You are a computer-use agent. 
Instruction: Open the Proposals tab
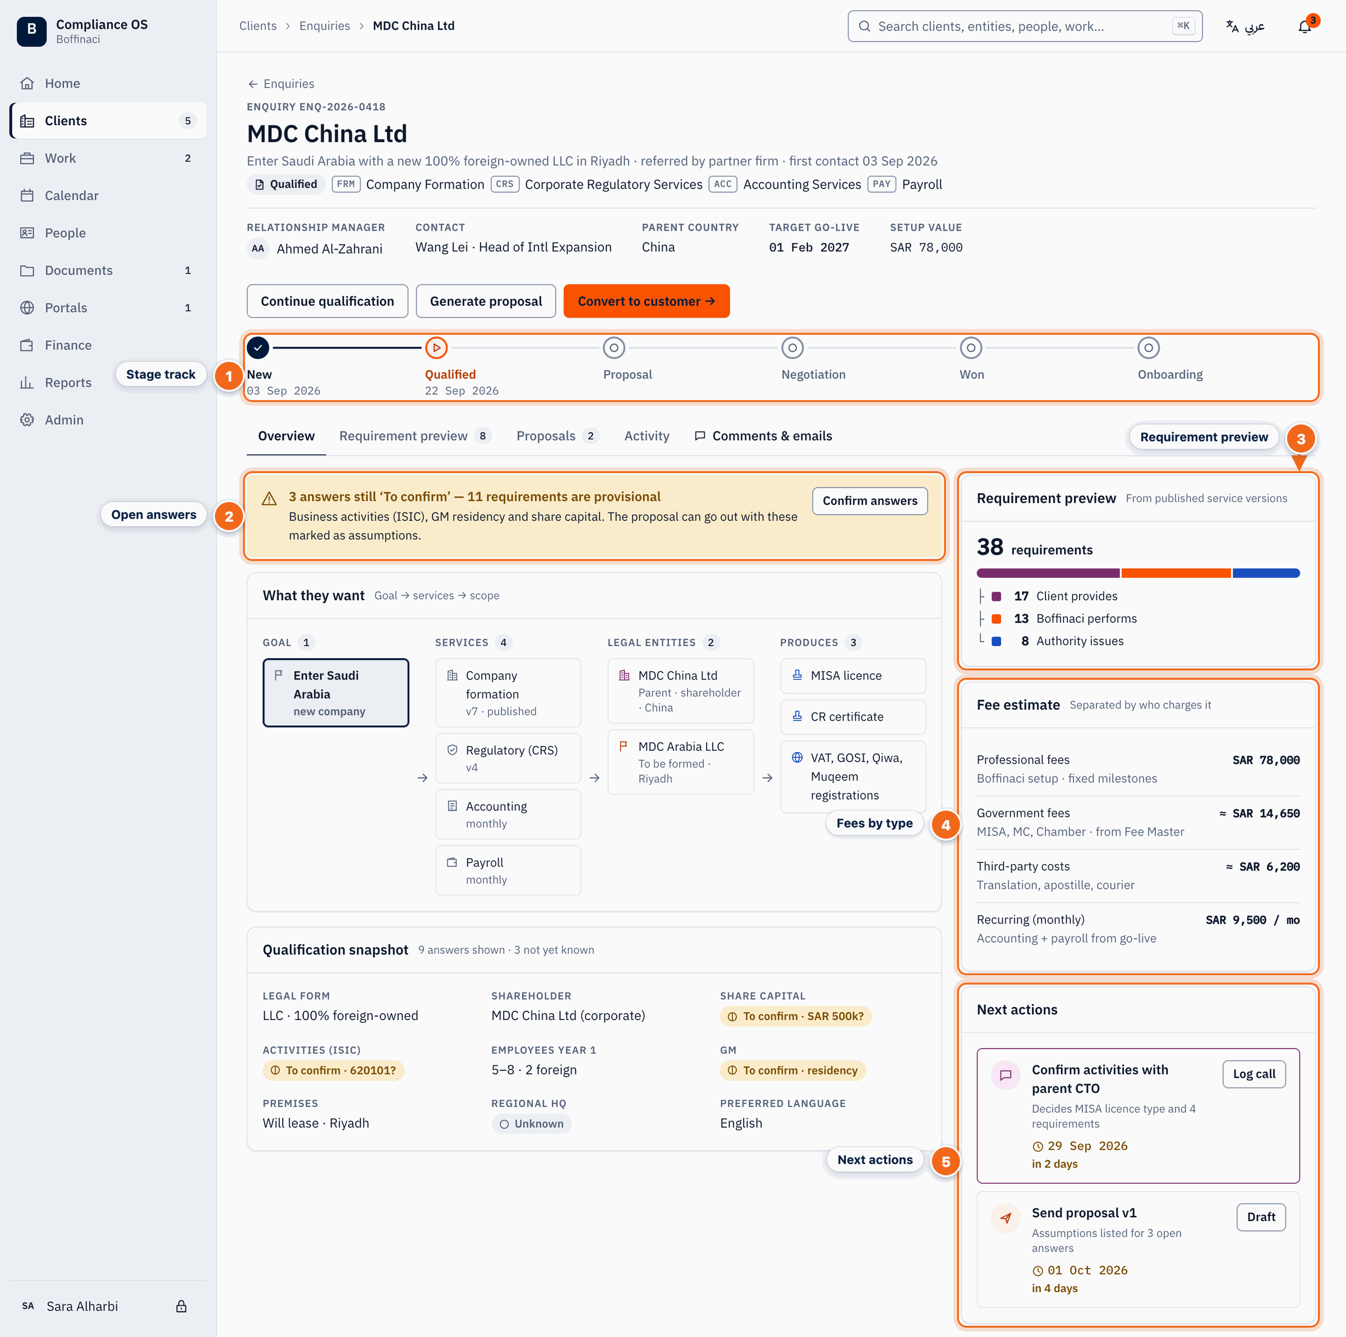point(557,436)
